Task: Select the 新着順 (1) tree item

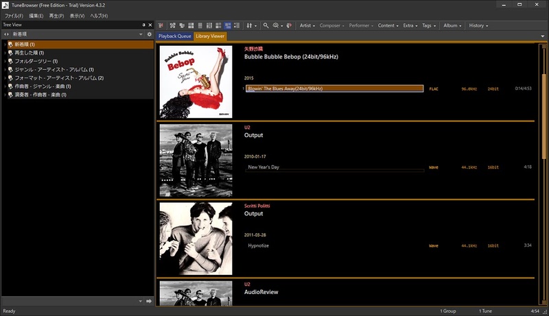Action: click(80, 45)
